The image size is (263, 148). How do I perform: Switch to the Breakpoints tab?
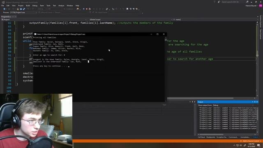click(211, 137)
